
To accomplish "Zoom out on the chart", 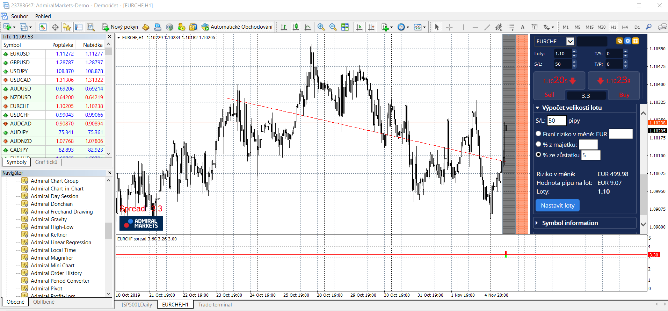I will tap(333, 27).
